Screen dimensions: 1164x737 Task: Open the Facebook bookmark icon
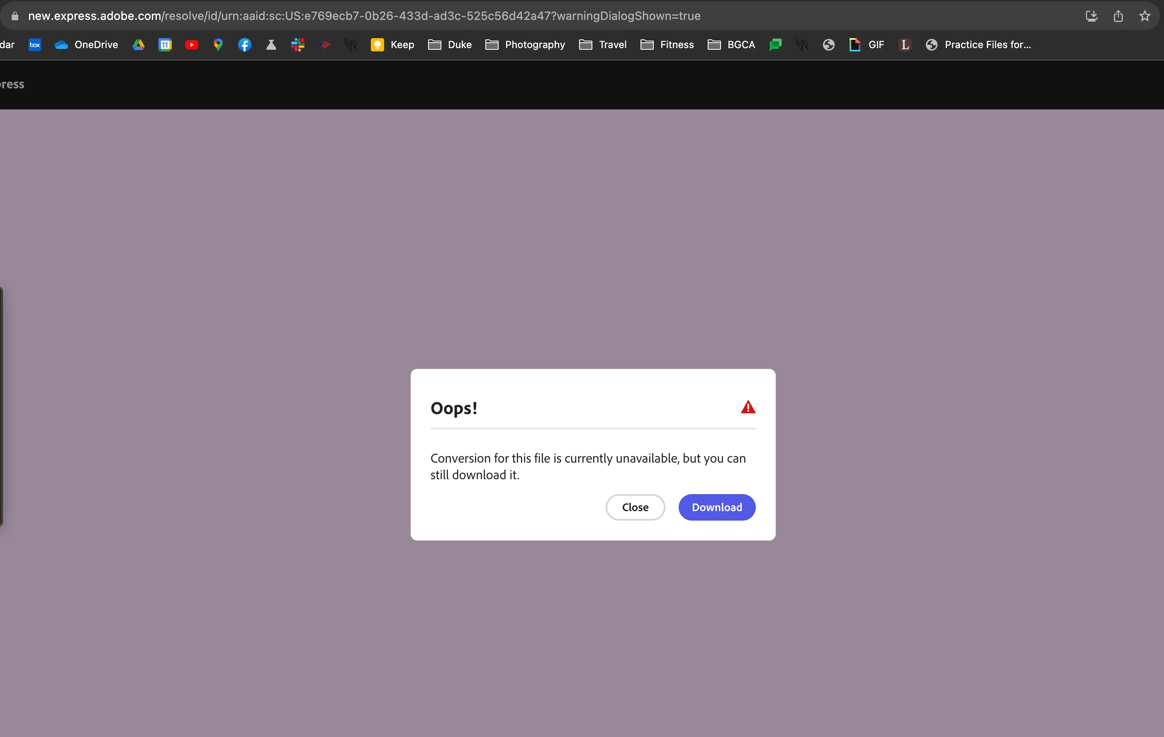pyautogui.click(x=245, y=44)
